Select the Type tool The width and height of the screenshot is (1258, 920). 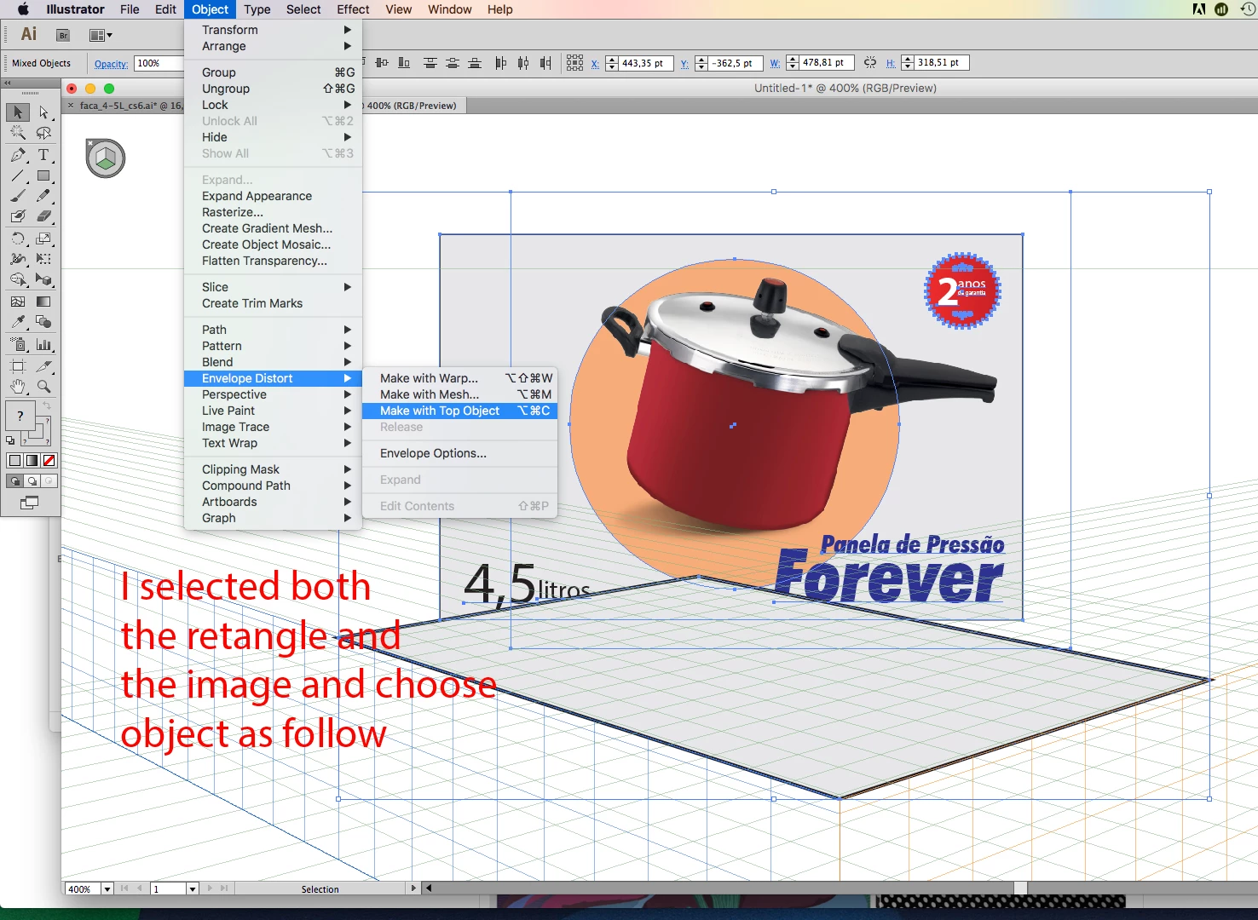(43, 155)
